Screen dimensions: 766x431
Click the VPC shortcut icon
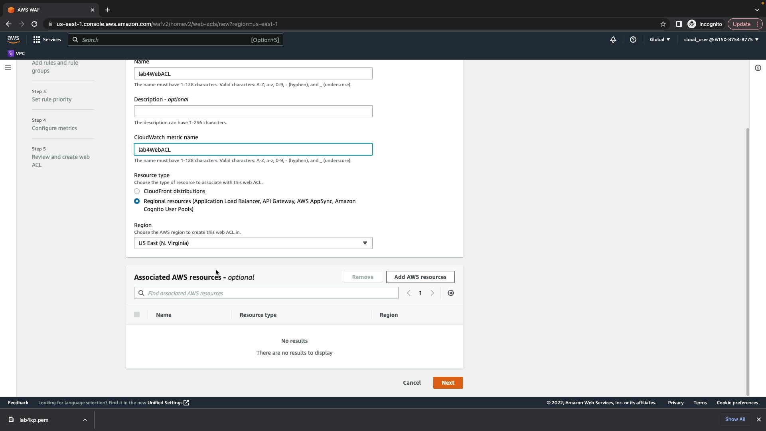point(11,53)
